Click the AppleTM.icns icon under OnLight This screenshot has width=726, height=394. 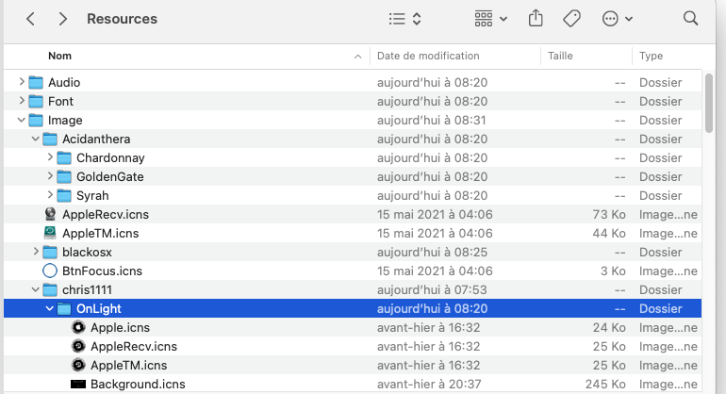click(x=78, y=366)
